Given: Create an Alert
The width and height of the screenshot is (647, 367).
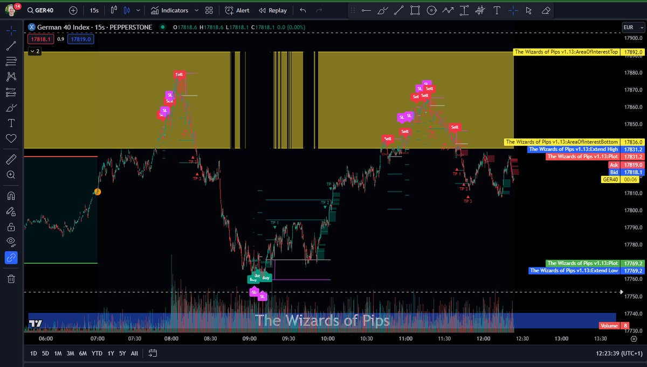Looking at the screenshot, I should [237, 10].
